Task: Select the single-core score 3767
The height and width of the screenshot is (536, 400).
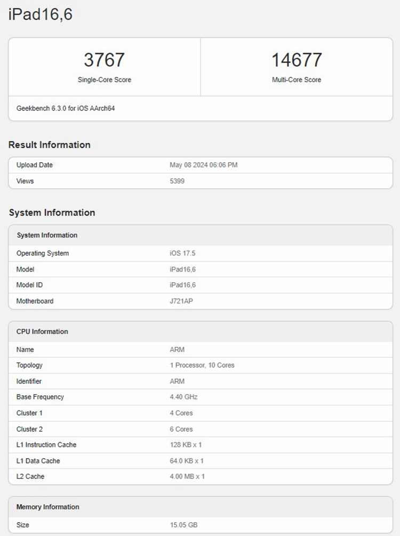Action: click(x=105, y=60)
